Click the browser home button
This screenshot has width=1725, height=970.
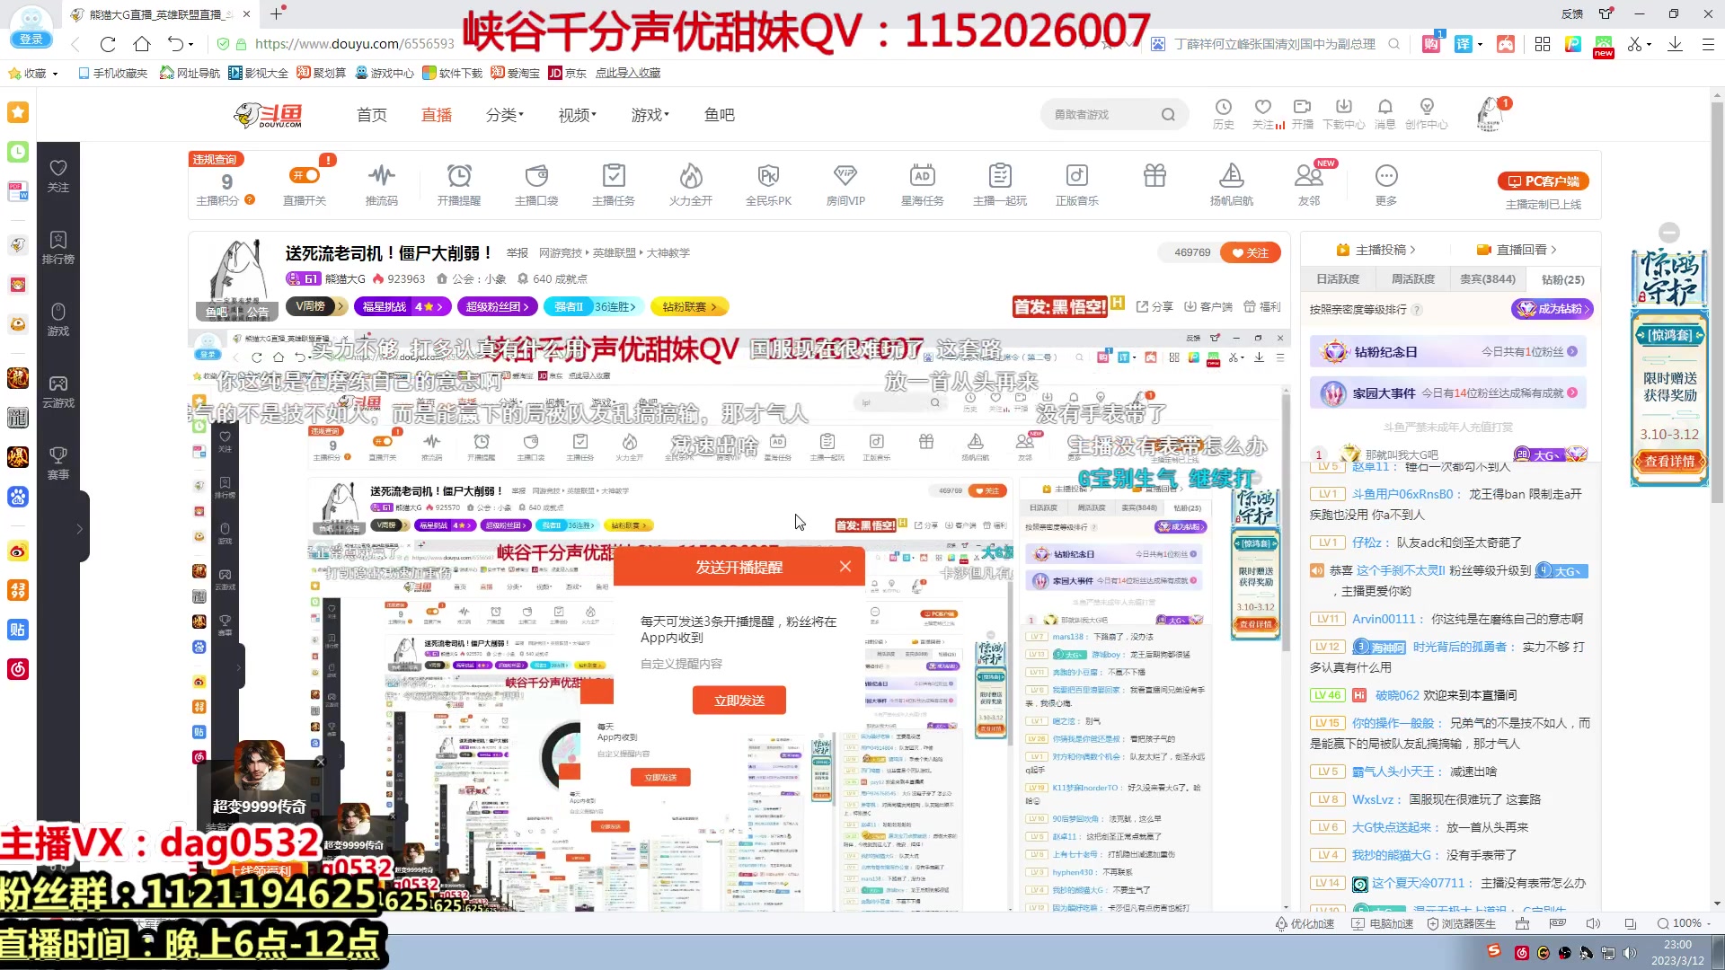[142, 44]
